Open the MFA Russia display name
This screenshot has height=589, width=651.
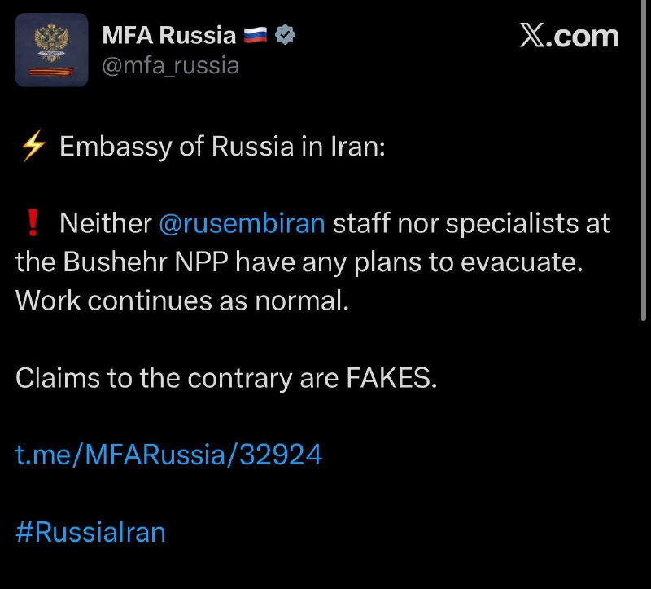(x=169, y=35)
